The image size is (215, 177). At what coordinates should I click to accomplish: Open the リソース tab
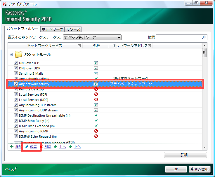[73, 29]
